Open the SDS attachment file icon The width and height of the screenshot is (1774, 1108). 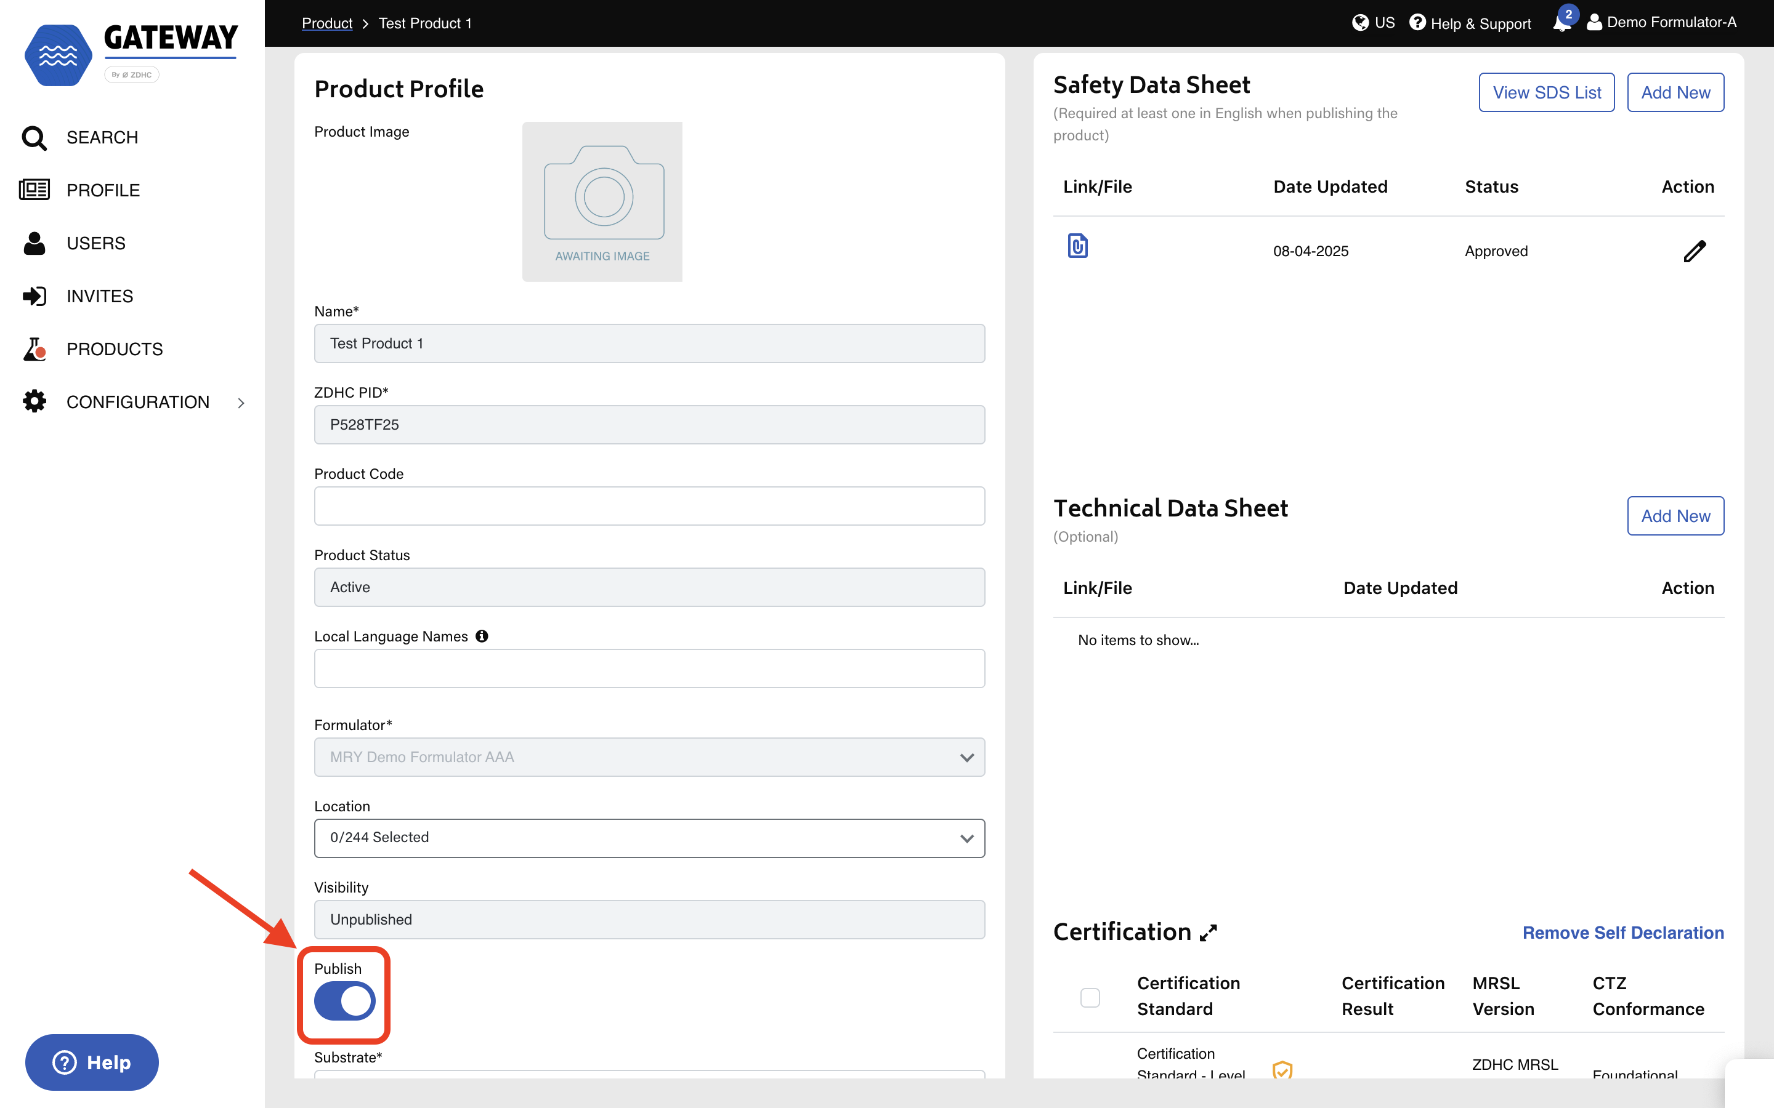click(1077, 246)
